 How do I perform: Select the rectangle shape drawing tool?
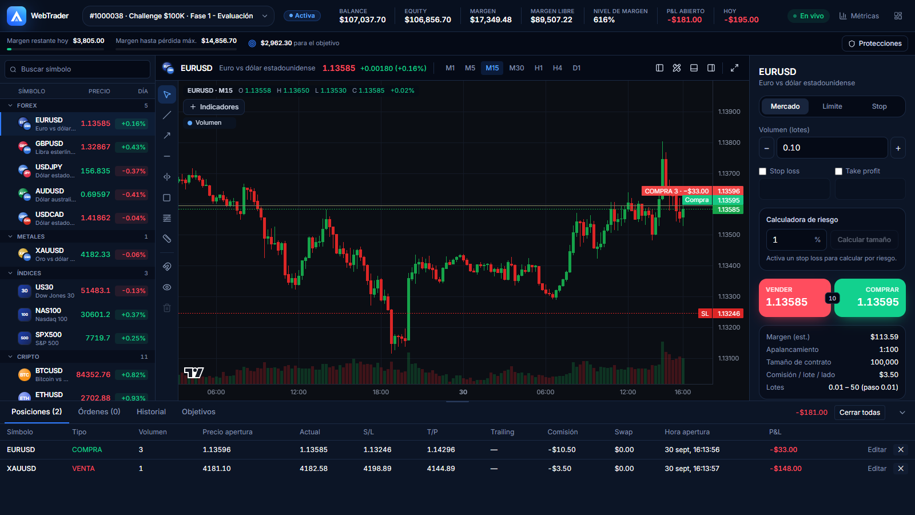(167, 197)
